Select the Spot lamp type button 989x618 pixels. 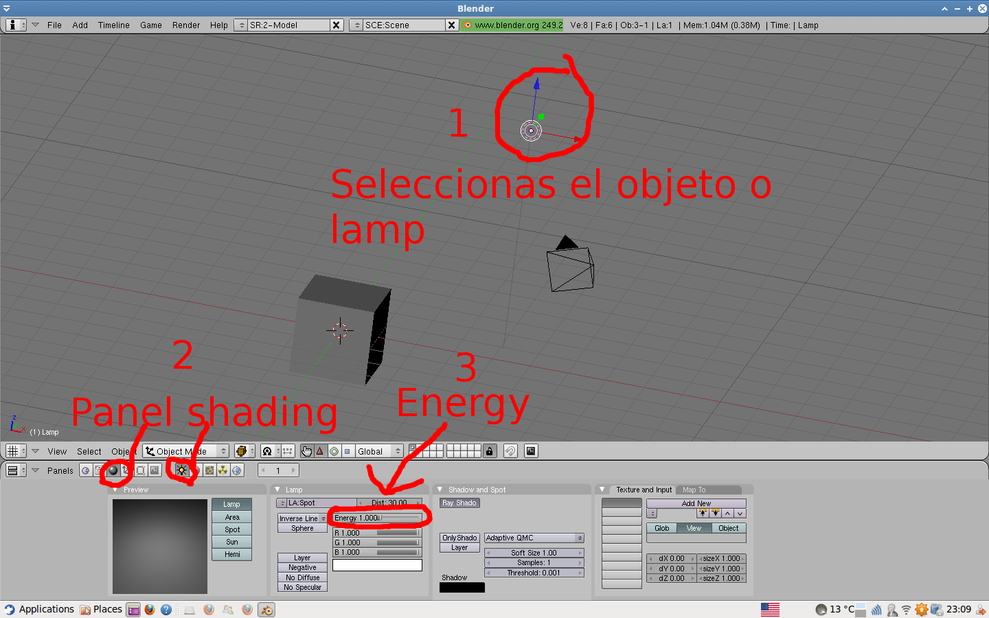pyautogui.click(x=232, y=529)
